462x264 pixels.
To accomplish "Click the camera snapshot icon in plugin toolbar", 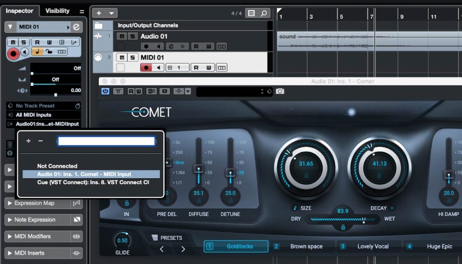I will (280, 91).
